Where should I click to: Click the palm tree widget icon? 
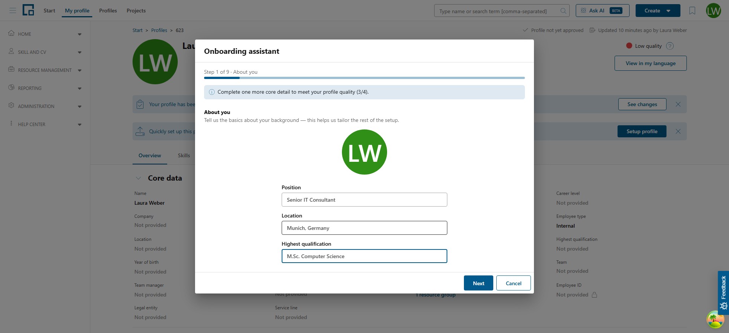tap(715, 319)
